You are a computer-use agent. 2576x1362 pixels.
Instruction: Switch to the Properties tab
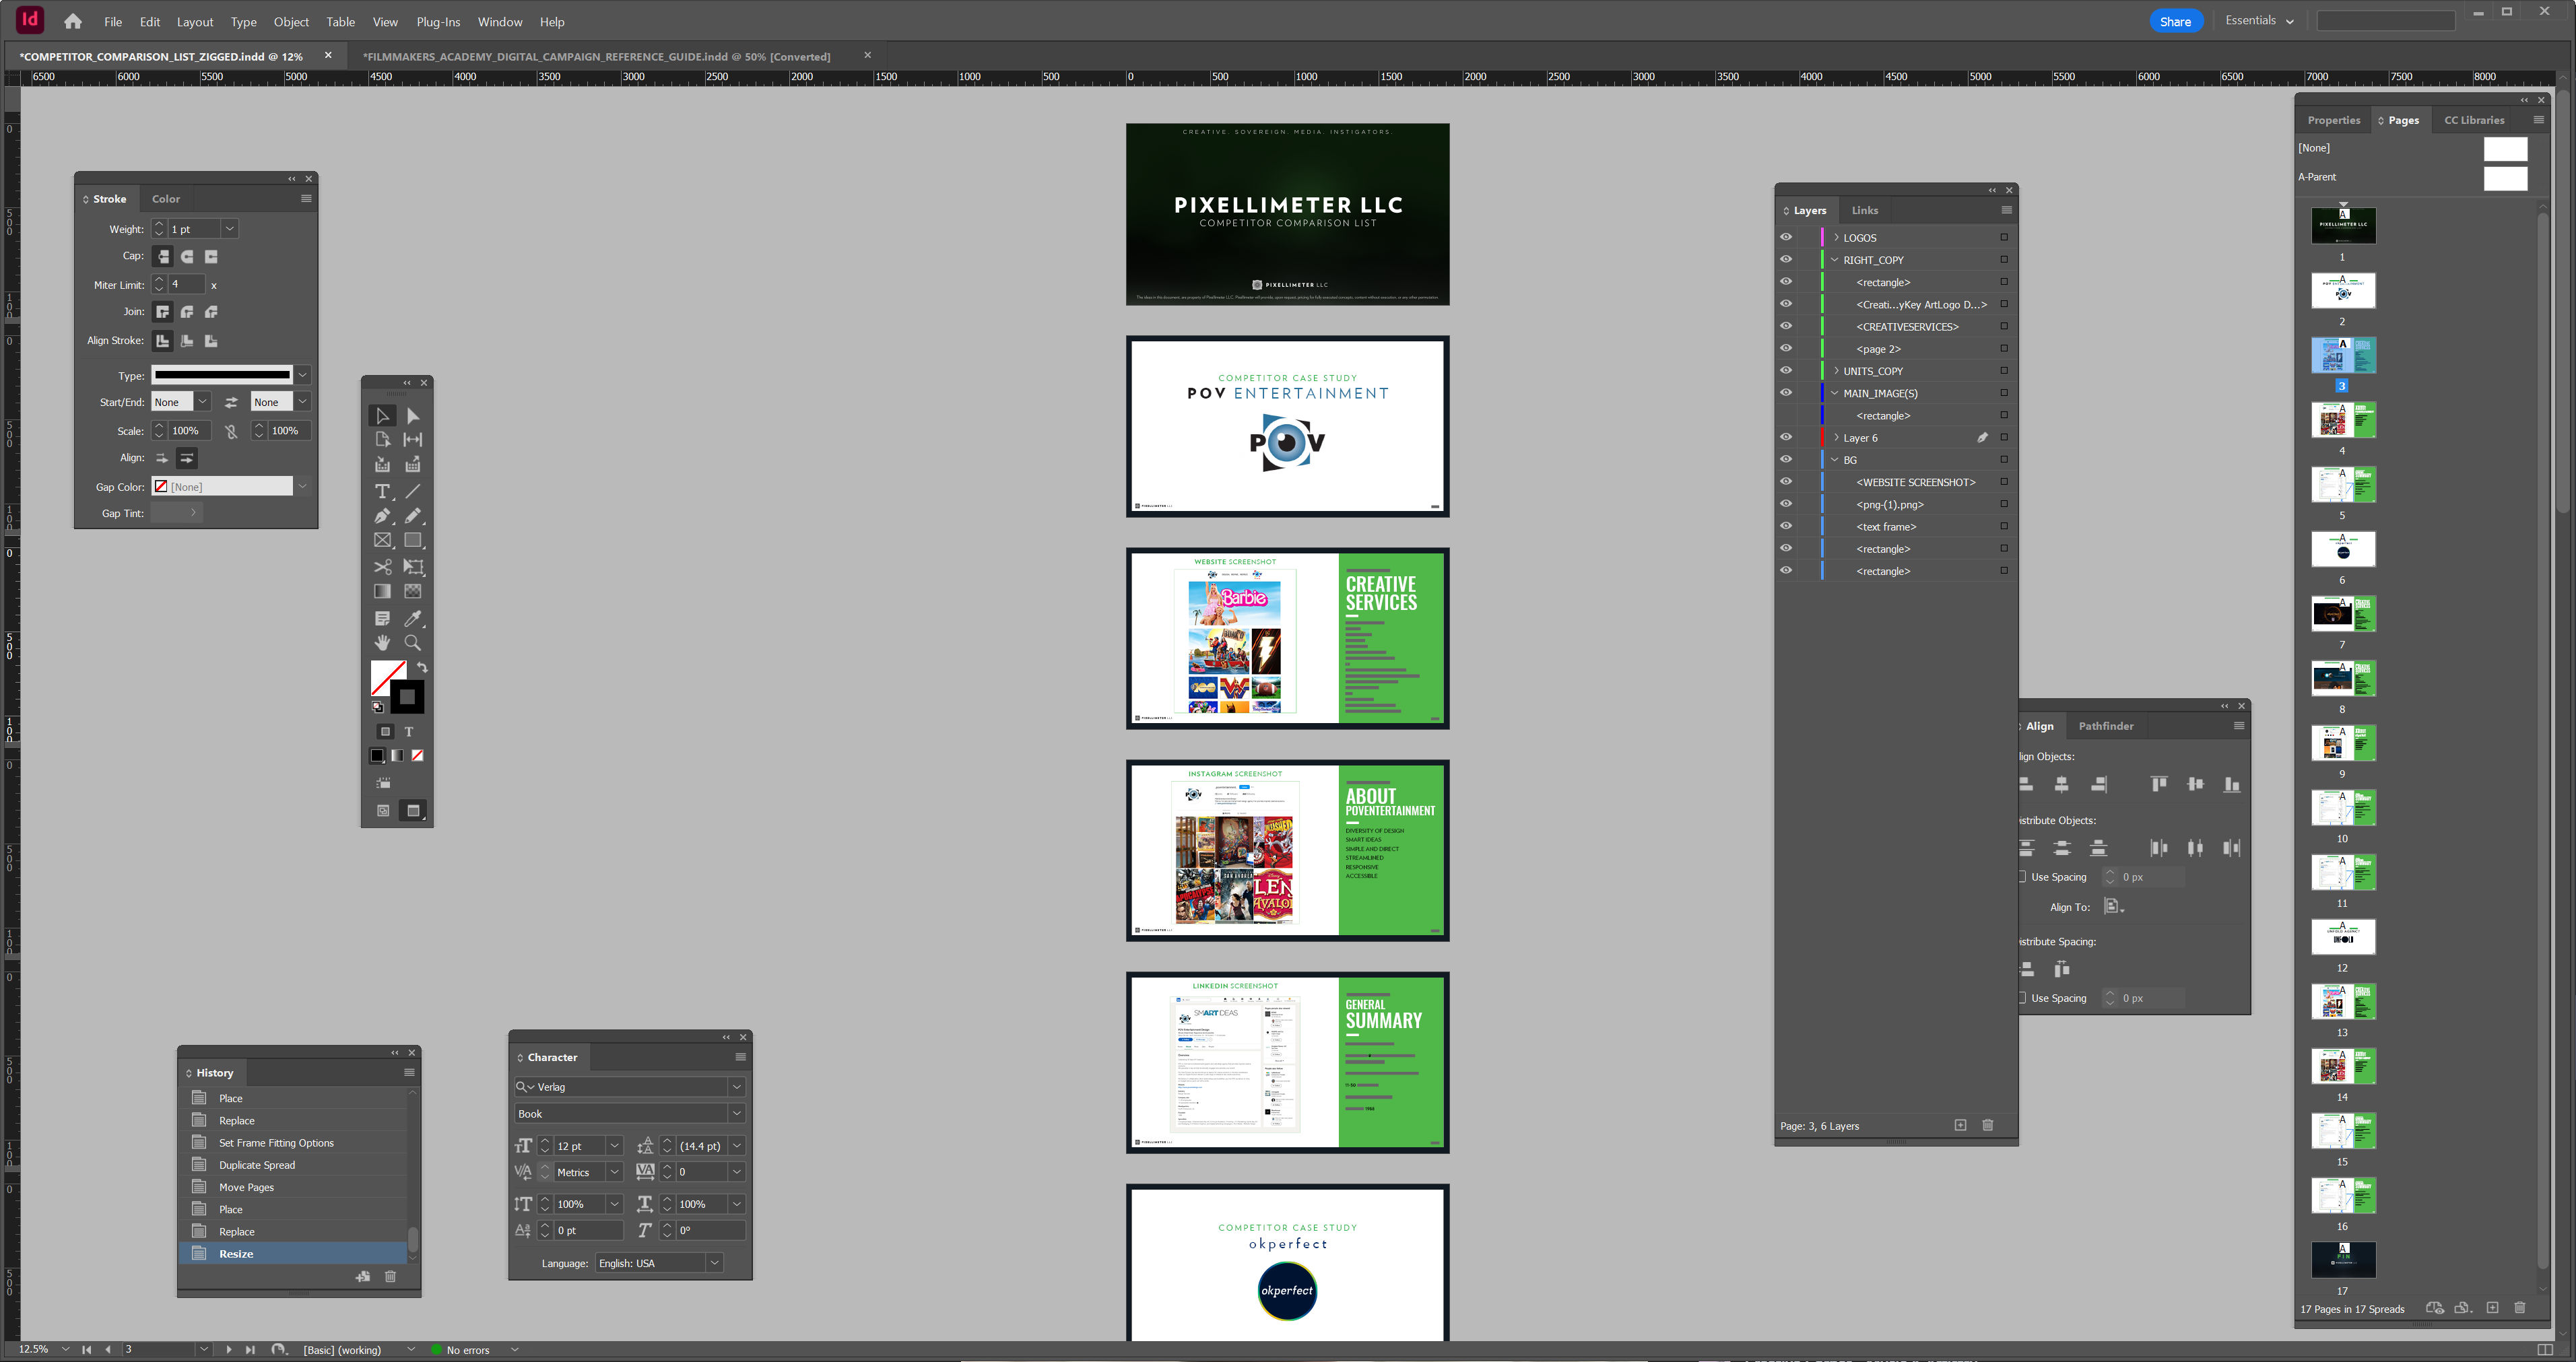pos(2334,120)
